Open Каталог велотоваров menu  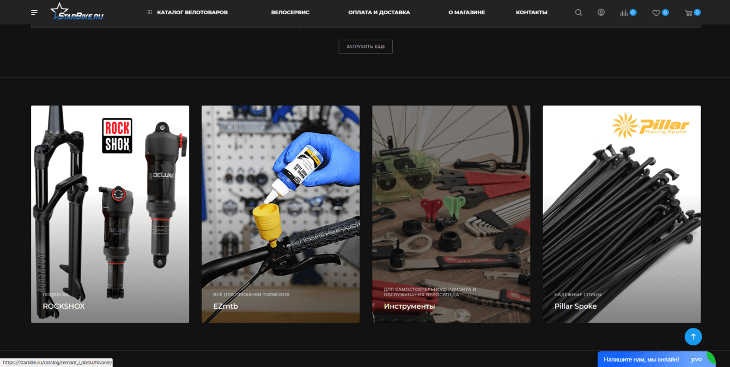point(187,13)
